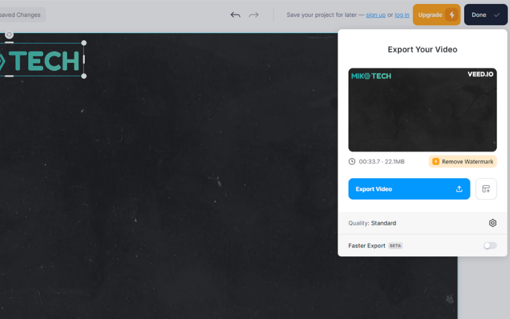Click the save-as-template icon beside Export Video
Viewport: 510px width, 319px height.
coord(486,189)
